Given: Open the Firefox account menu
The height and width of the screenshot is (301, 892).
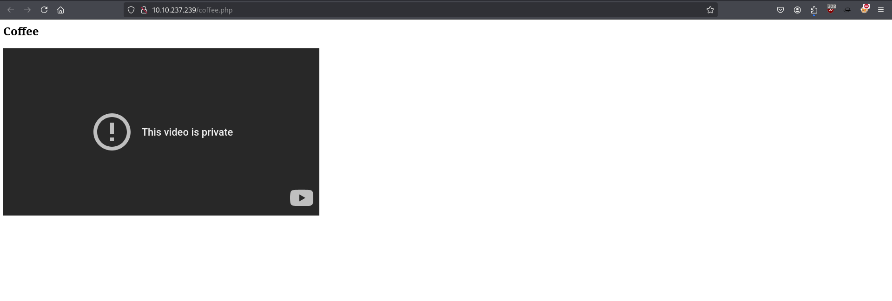Looking at the screenshot, I should pyautogui.click(x=797, y=10).
